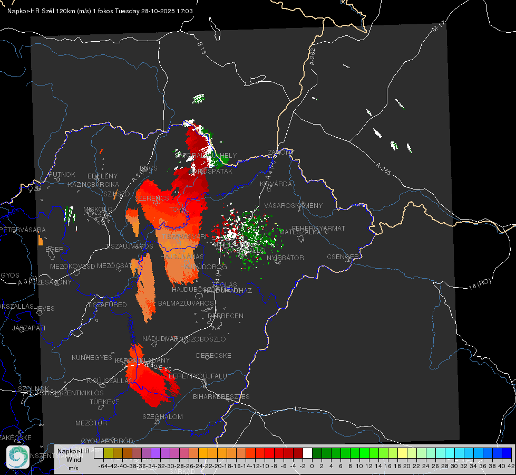The width and height of the screenshot is (516, 475).
Task: Click the HAJDUNANAS label
Action: point(182,256)
